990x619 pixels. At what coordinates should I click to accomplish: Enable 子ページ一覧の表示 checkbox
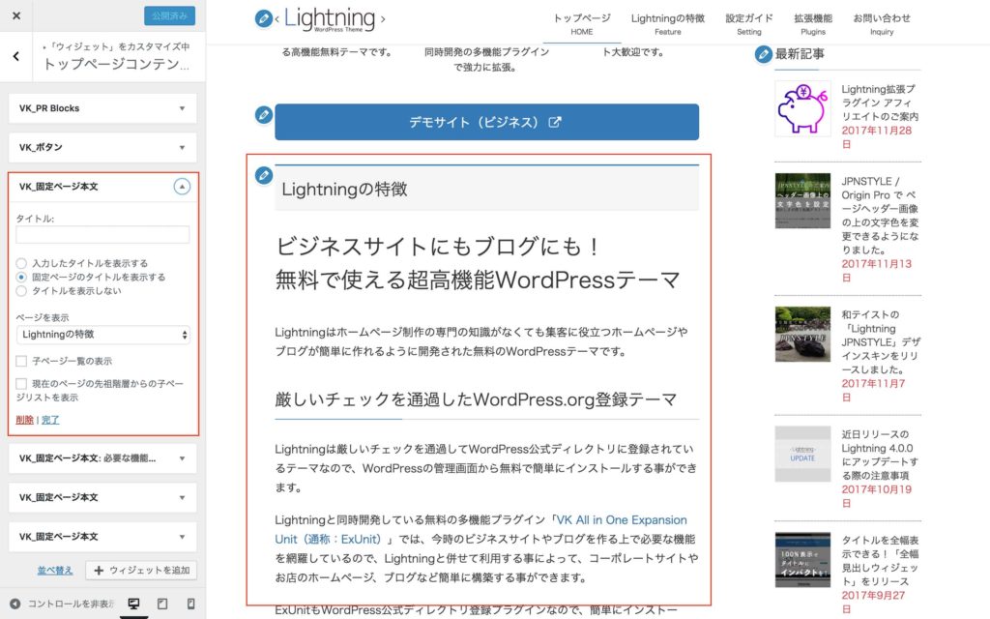[21, 361]
